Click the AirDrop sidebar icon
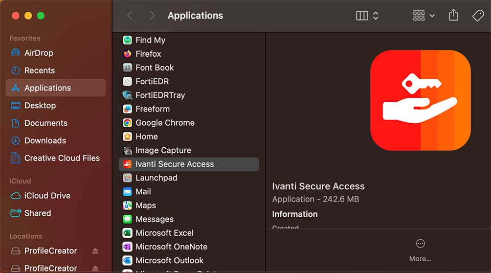 tap(15, 53)
